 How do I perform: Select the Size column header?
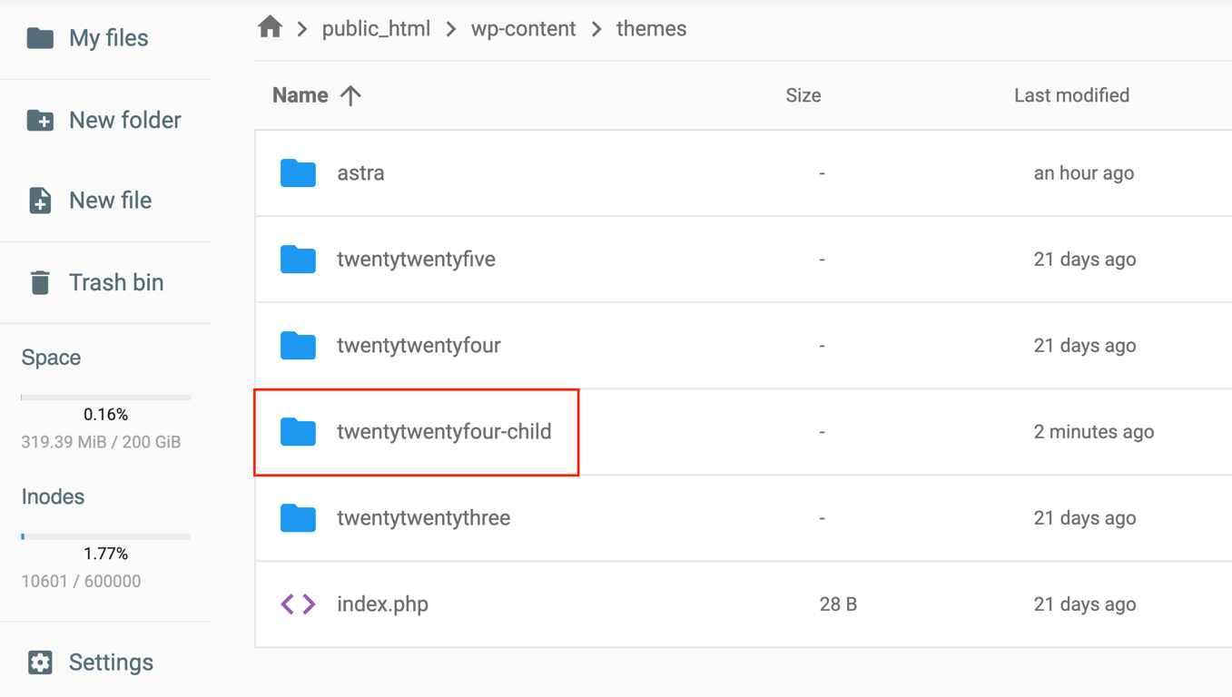click(x=803, y=94)
